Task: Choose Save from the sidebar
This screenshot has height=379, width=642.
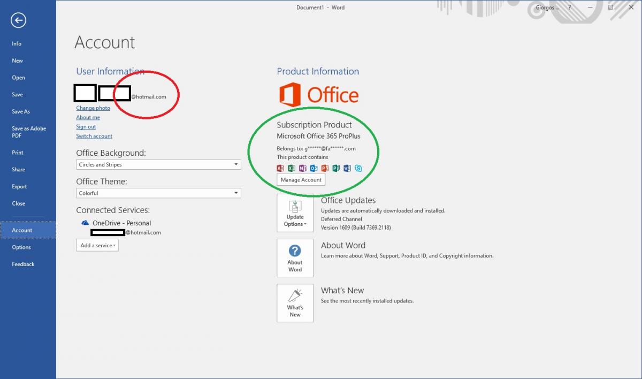Action: (x=17, y=94)
